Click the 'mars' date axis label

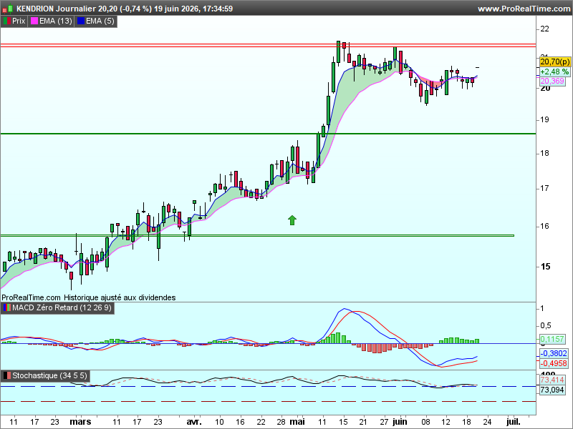(x=80, y=422)
